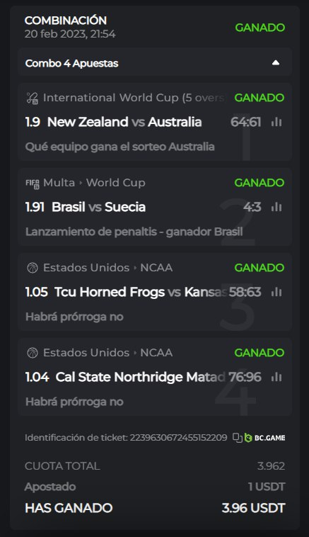Collapse the Combo 4 Apuestas section
This screenshot has height=537, width=309.
click(276, 63)
